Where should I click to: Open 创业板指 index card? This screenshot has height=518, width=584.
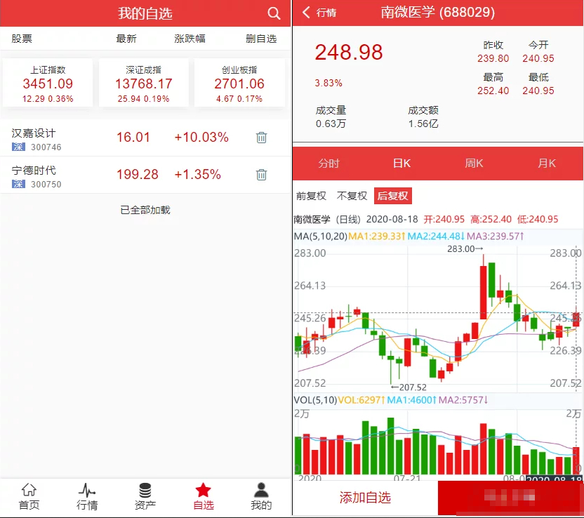point(239,83)
